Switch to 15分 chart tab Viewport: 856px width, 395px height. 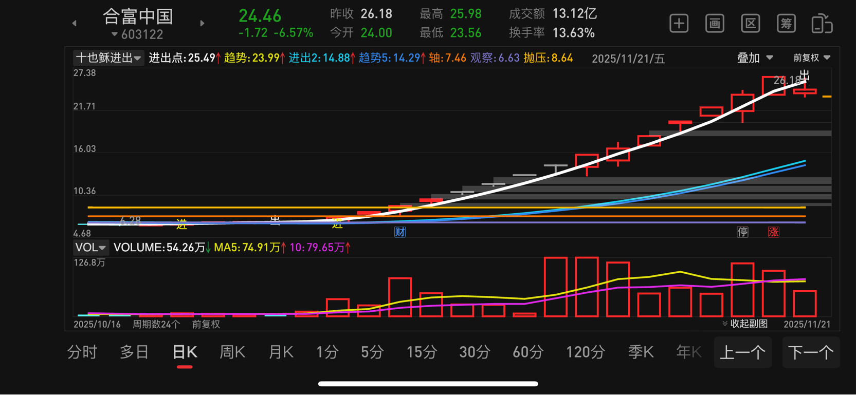(422, 352)
